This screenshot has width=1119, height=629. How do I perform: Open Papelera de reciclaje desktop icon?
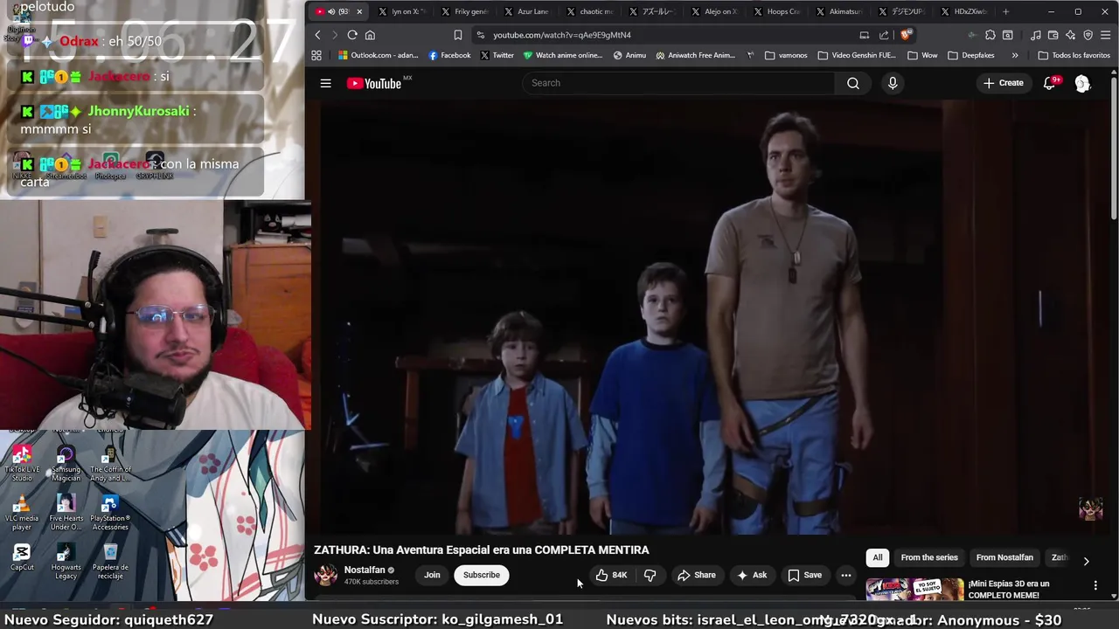coord(110,561)
